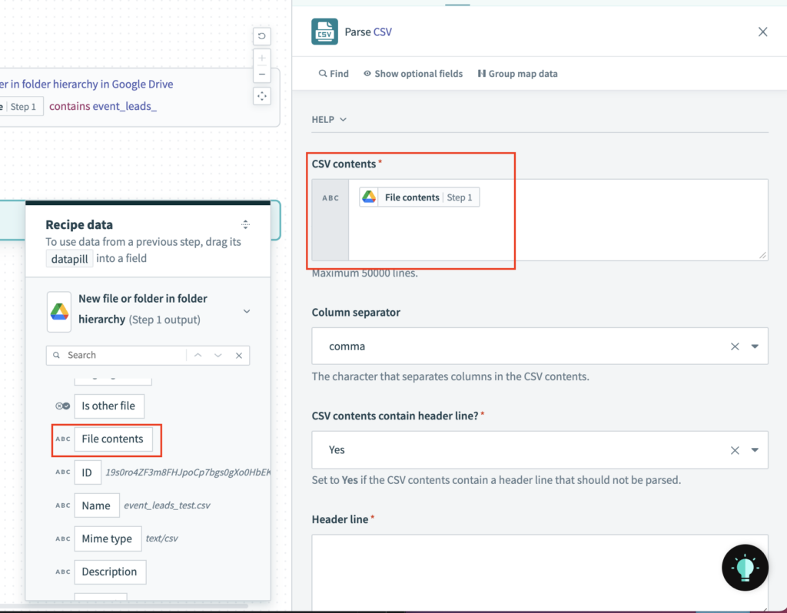The height and width of the screenshot is (613, 787).
Task: Click the datapill label in Recipe data description
Action: point(69,259)
